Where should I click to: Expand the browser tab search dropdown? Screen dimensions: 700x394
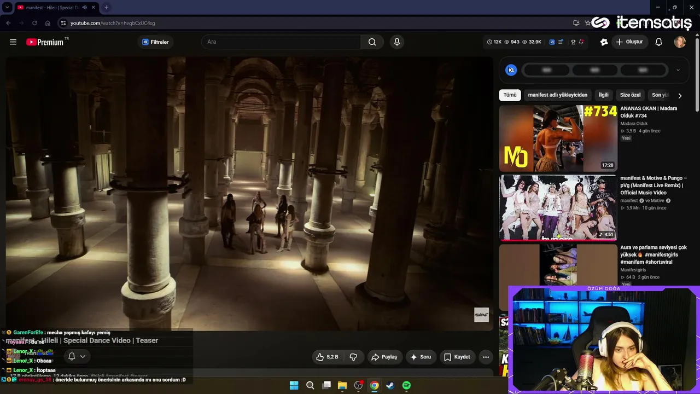point(7,7)
